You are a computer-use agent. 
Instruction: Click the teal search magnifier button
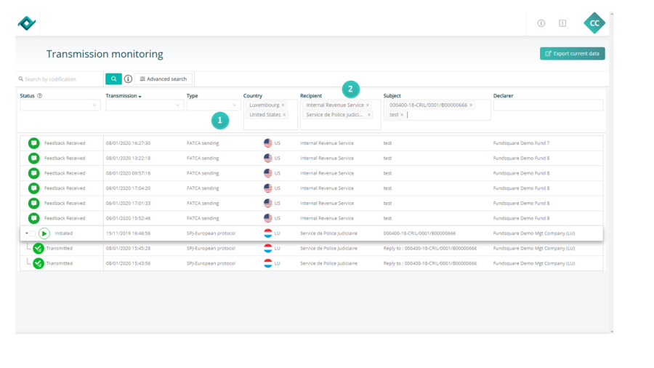pyautogui.click(x=113, y=79)
